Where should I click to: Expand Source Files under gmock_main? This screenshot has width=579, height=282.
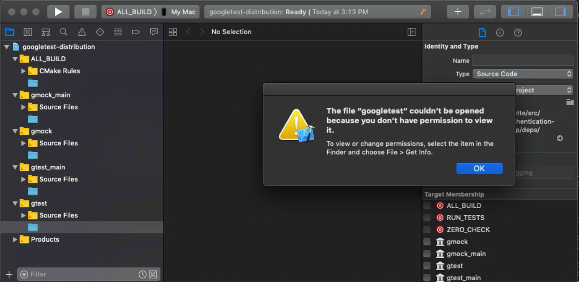23,107
